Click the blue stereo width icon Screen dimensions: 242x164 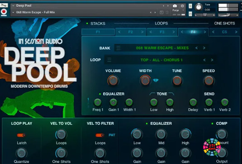pyautogui.click(x=156, y=80)
